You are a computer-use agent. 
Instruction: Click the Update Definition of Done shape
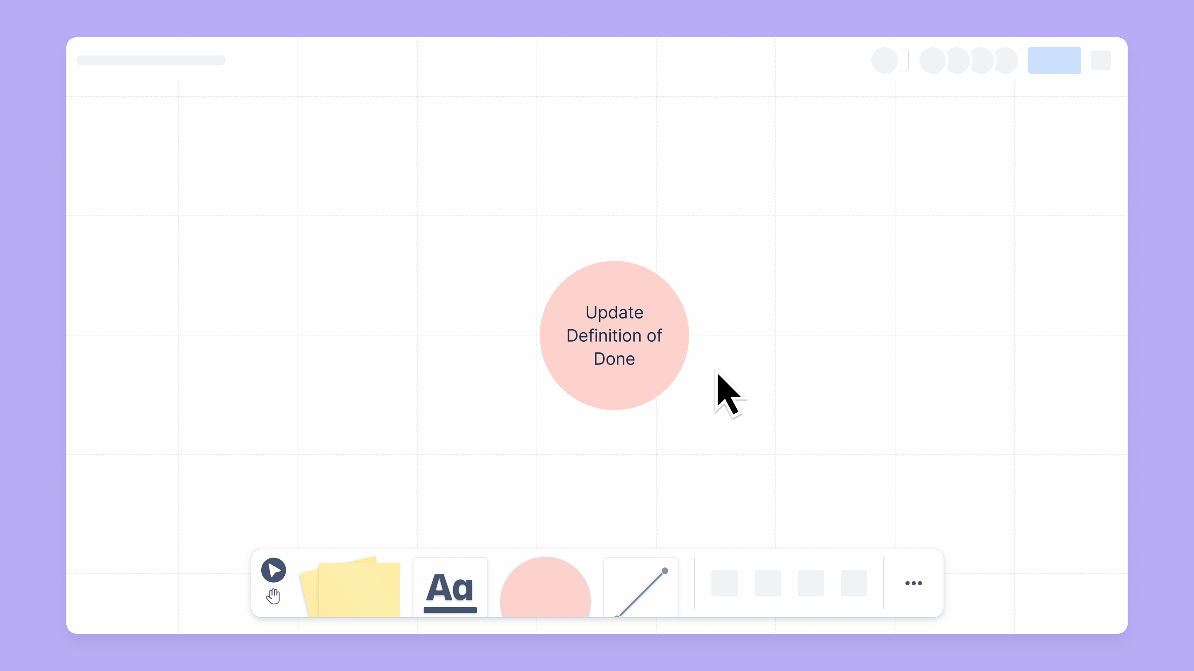(614, 335)
